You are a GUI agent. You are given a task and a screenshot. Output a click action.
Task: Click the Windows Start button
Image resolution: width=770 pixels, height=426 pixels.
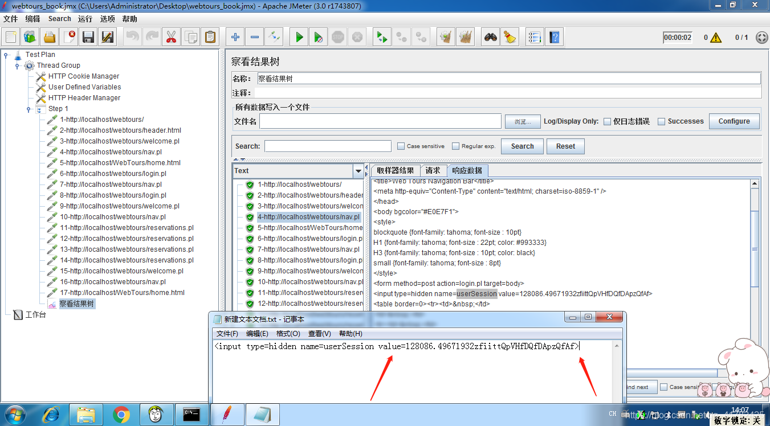click(15, 415)
